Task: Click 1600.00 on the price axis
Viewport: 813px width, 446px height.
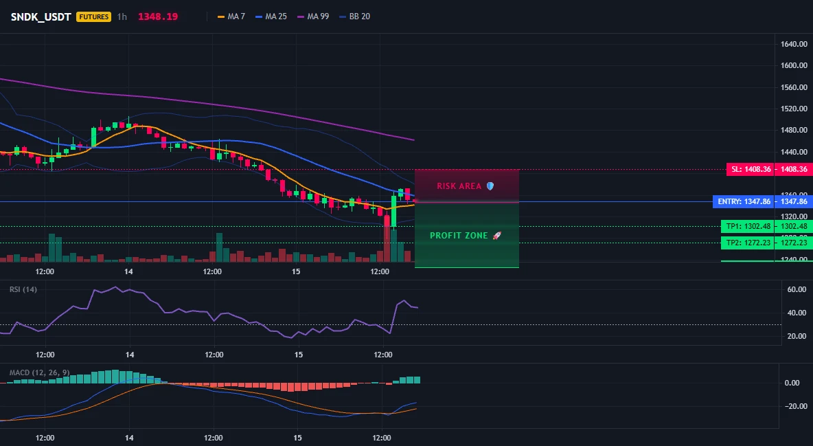Action: pos(794,65)
